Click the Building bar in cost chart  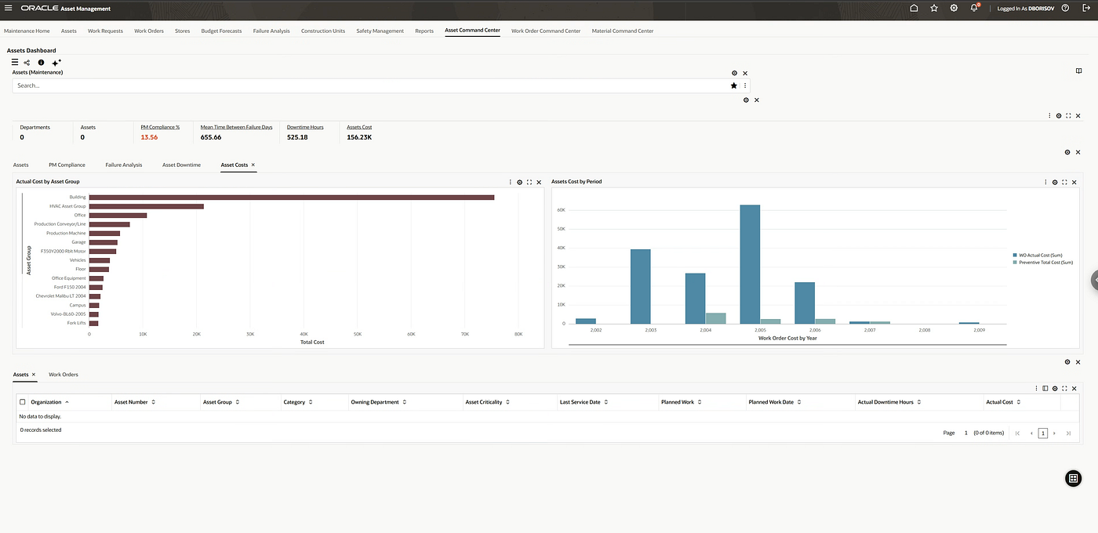[x=292, y=198]
